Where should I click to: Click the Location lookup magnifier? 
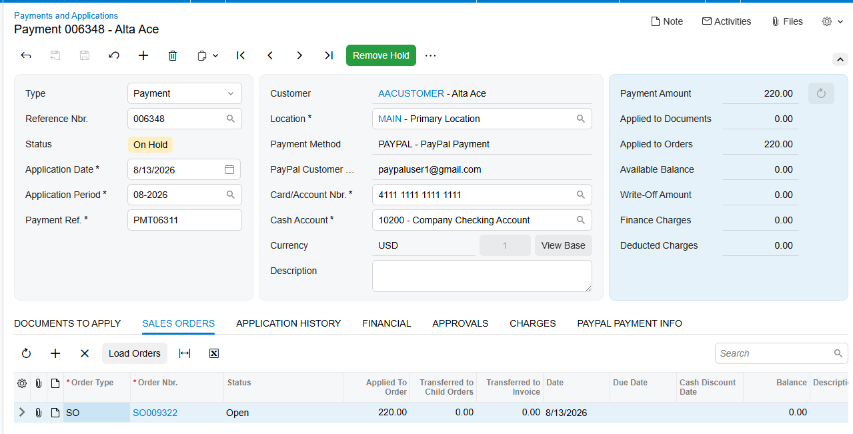[x=581, y=119]
